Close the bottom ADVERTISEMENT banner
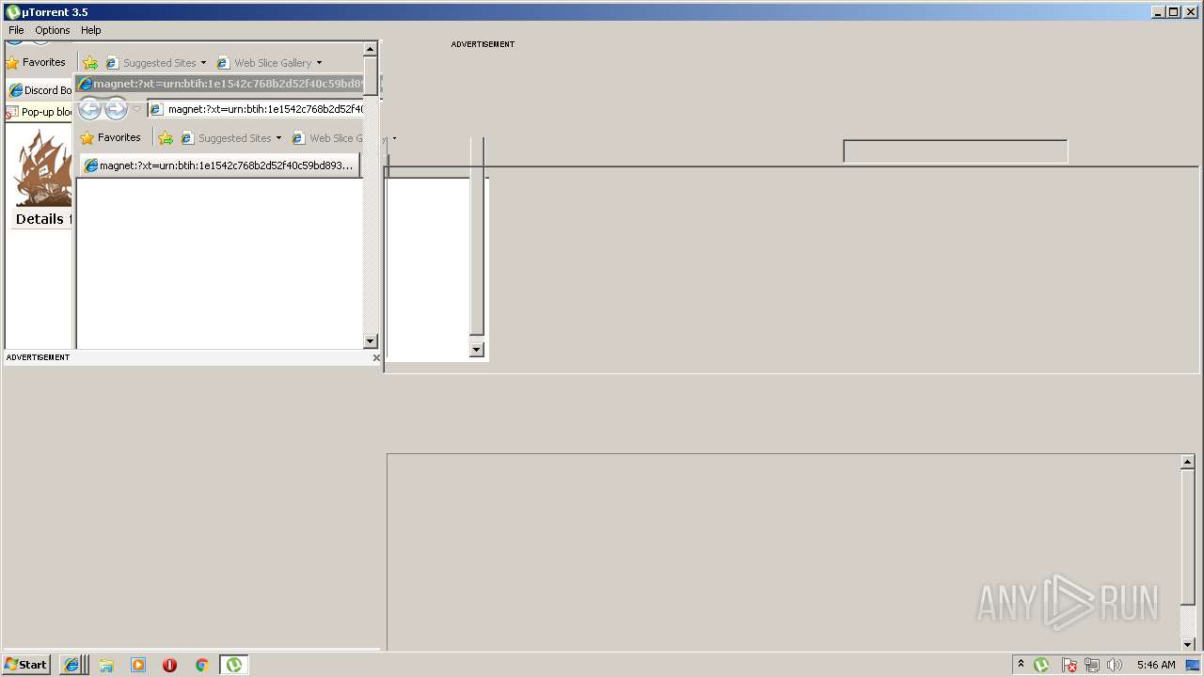Screen dimensions: 1204x677 tap(376, 357)
